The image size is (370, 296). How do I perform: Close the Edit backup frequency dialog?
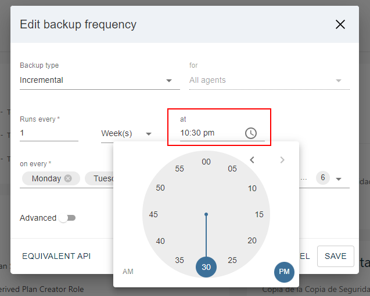coord(340,24)
